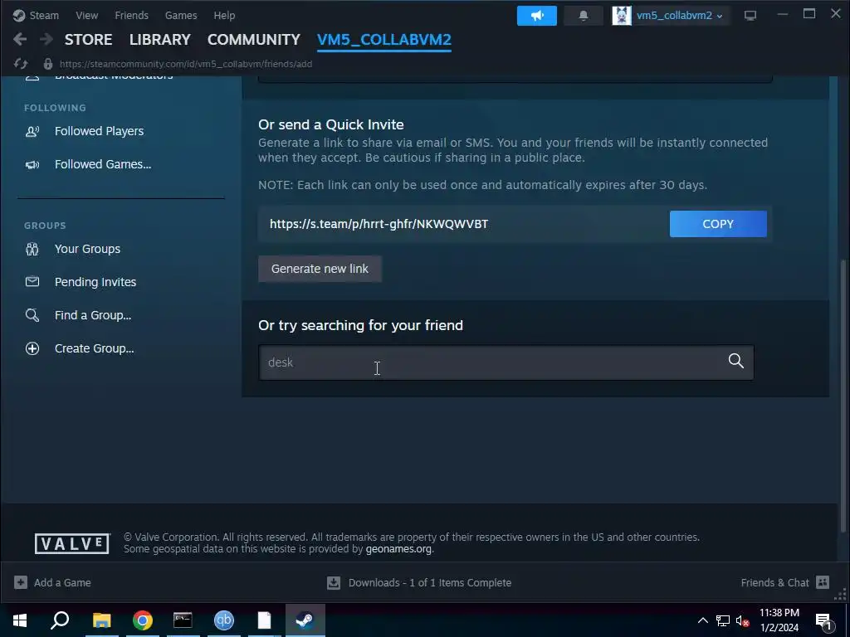850x637 pixels.
Task: Open Downloads 1 of 1 Items Complete
Action: [430, 583]
